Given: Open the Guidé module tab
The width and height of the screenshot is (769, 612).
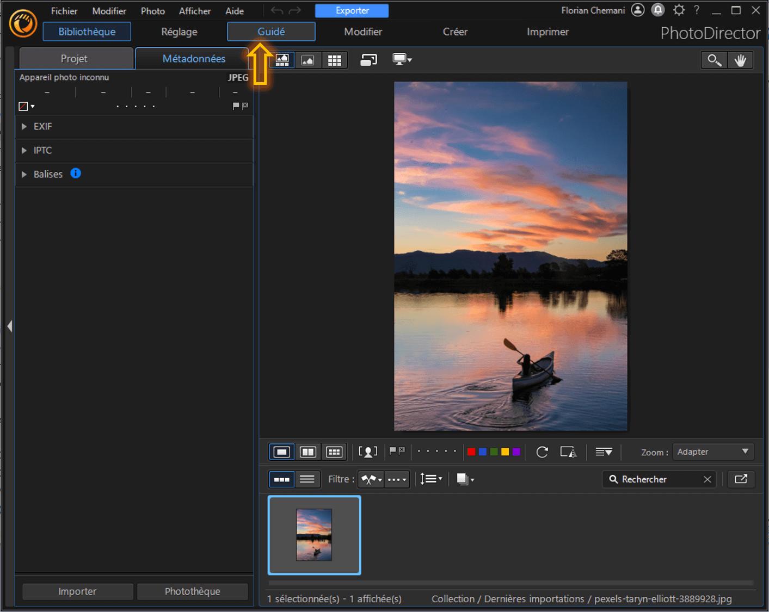Looking at the screenshot, I should point(271,32).
